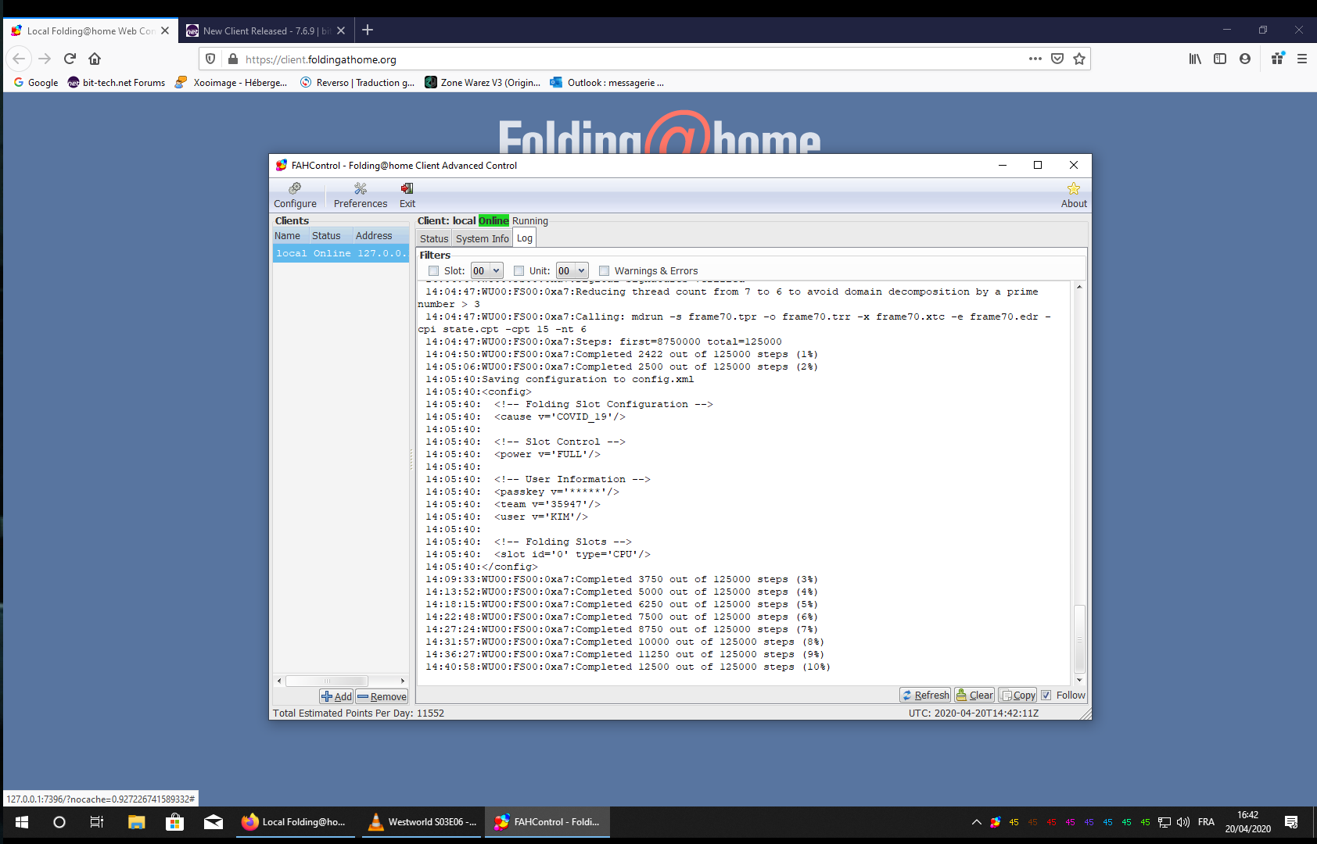
Task: Enable the Unit filter checkbox
Action: pyautogui.click(x=519, y=271)
